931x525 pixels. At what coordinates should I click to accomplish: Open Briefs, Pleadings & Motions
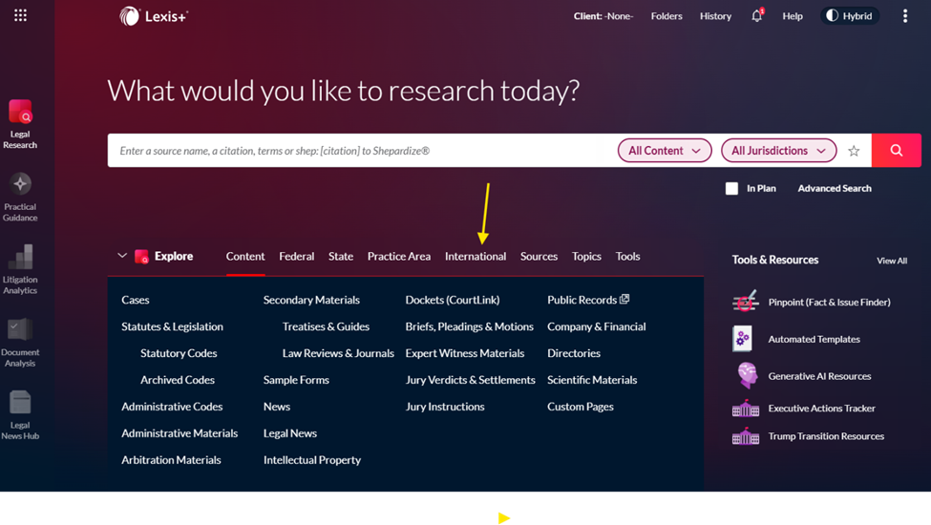click(470, 326)
